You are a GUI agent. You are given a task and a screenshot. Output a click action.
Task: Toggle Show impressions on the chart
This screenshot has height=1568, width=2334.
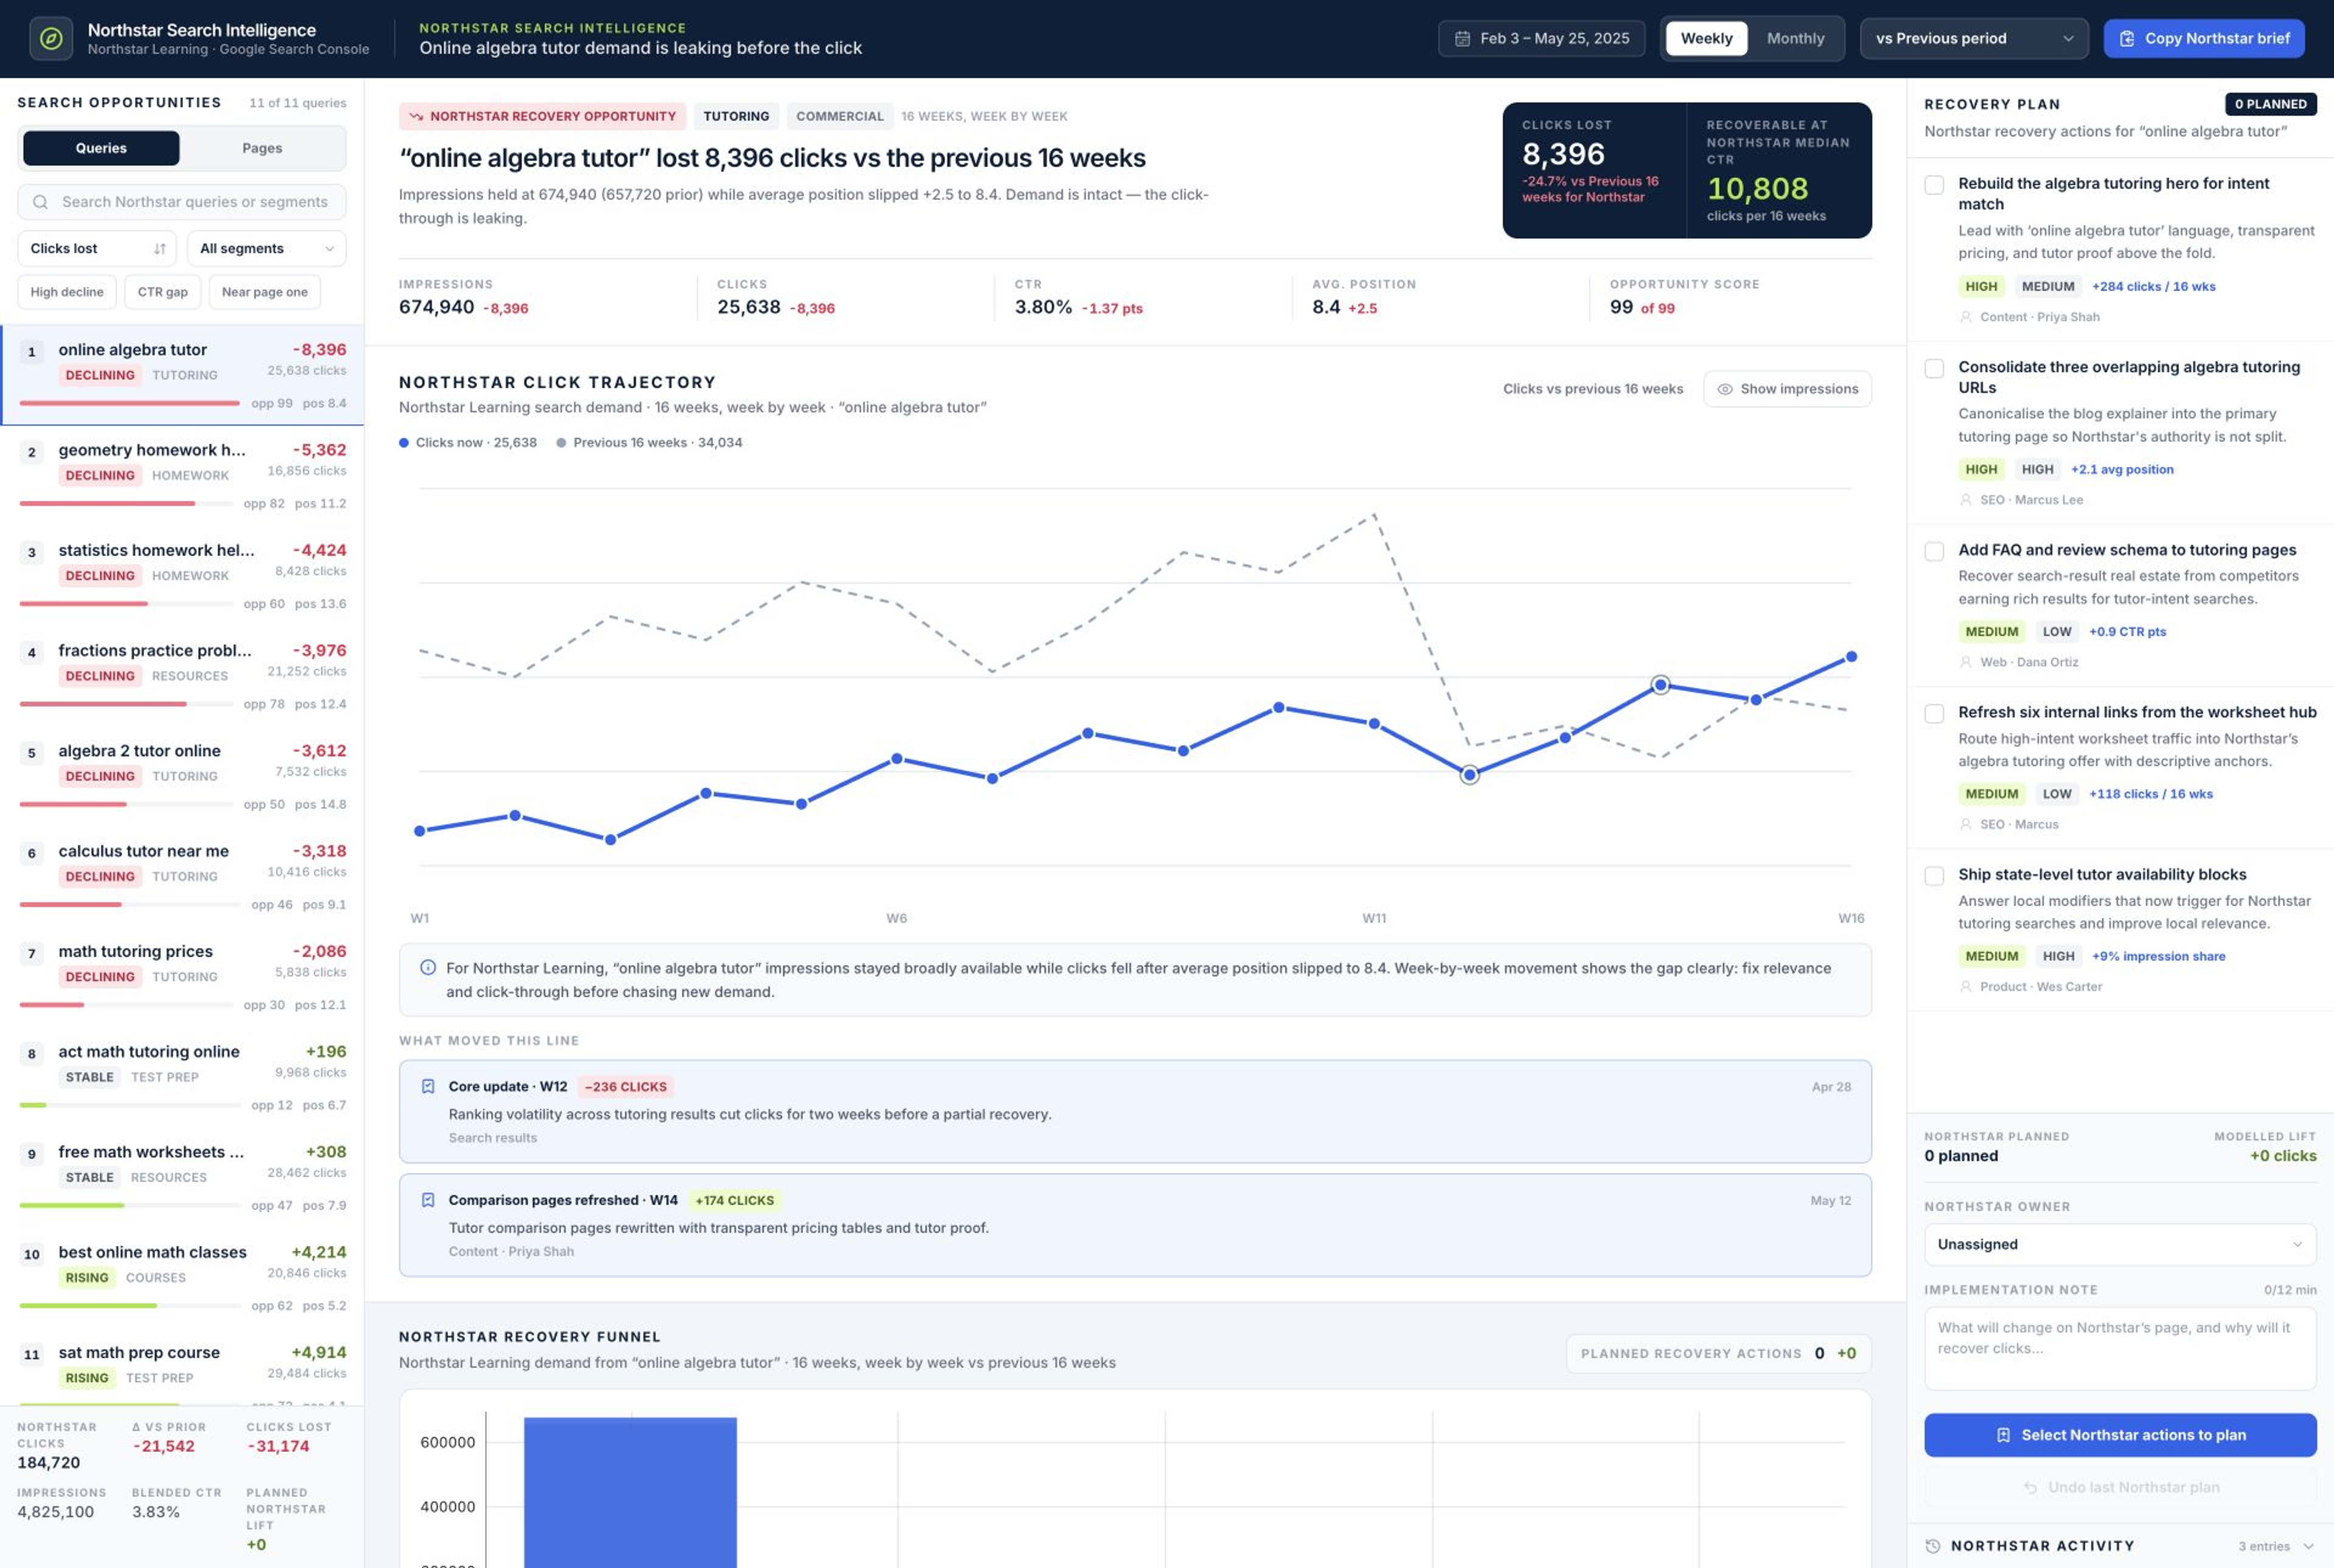1787,389
